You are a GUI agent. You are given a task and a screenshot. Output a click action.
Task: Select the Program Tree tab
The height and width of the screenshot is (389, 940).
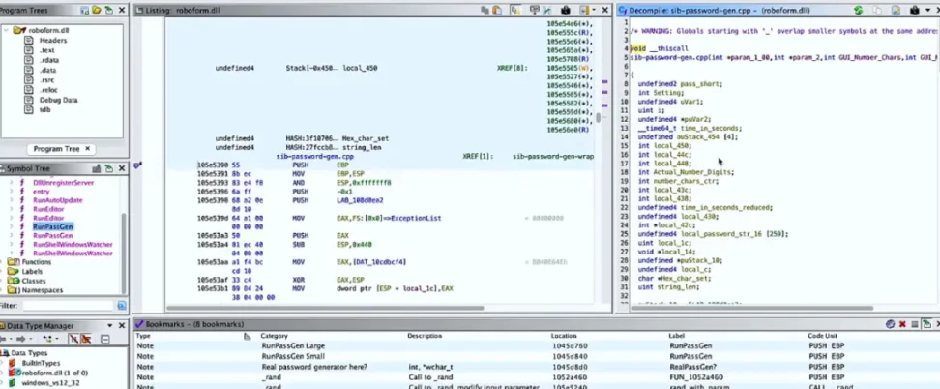point(62,149)
